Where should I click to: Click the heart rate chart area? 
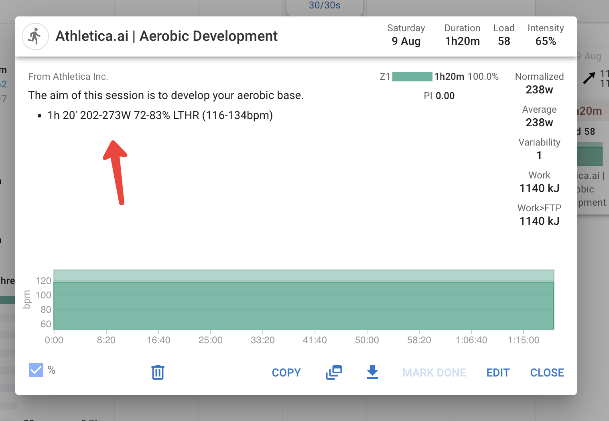(304, 300)
